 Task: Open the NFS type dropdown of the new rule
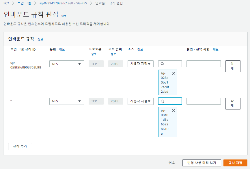pyautogui.click(x=67, y=101)
